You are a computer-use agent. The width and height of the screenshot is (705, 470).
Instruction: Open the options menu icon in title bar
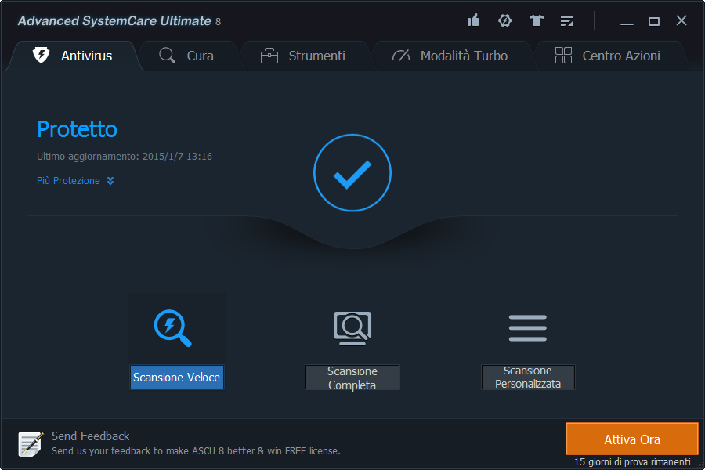(x=567, y=21)
